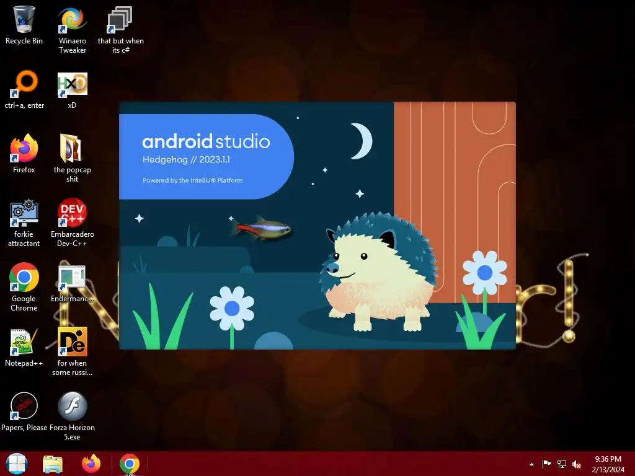Image resolution: width=635 pixels, height=476 pixels.
Task: Click the muted volume tray icon
Action: click(x=577, y=464)
